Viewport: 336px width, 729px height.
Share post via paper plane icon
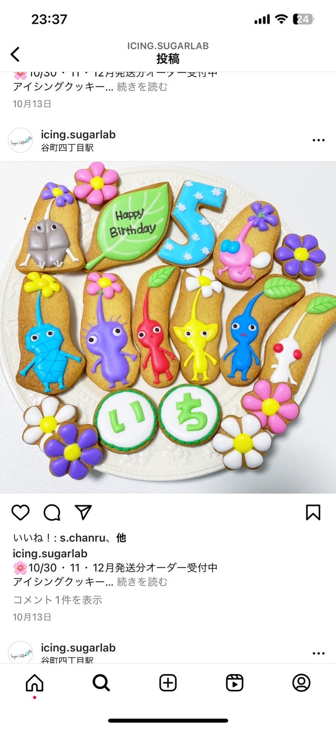83,512
